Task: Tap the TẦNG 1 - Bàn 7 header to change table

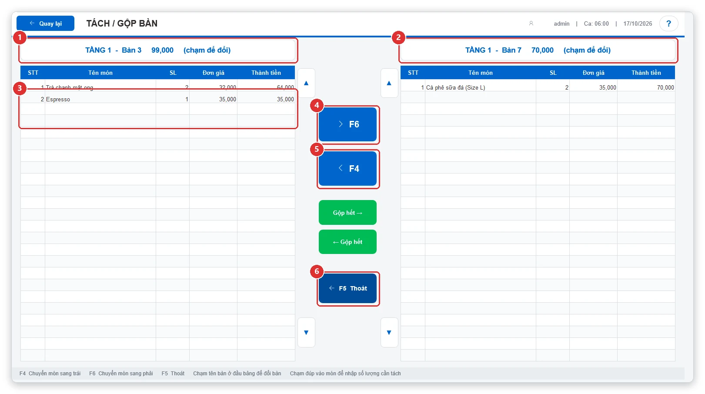Action: click(538, 50)
